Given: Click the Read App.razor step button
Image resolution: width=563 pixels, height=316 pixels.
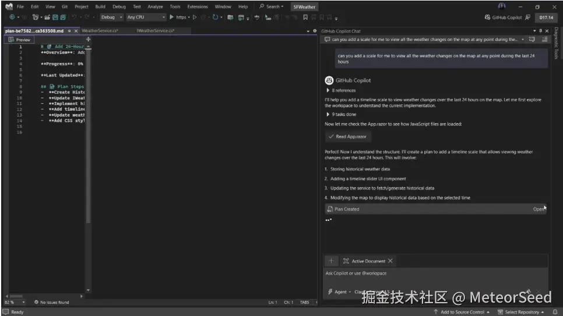Looking at the screenshot, I should pos(348,137).
